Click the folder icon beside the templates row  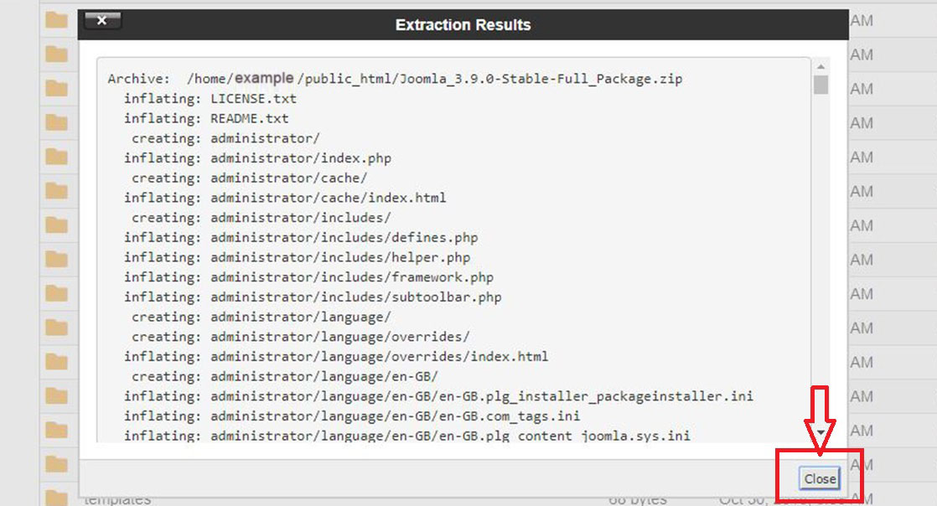(56, 498)
